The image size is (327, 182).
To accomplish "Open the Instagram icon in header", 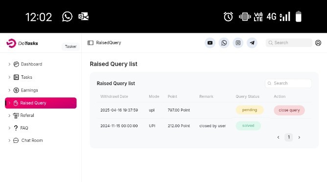I will [x=238, y=43].
